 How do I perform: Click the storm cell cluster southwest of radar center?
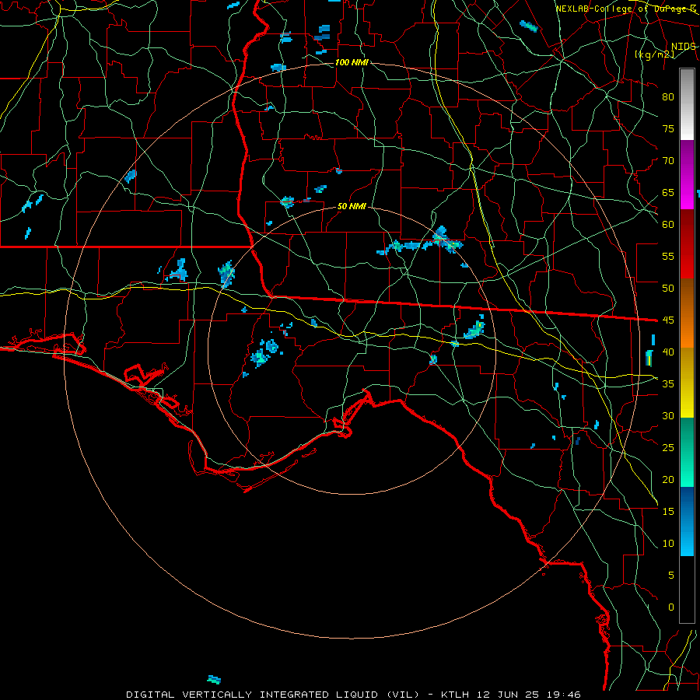click(264, 352)
